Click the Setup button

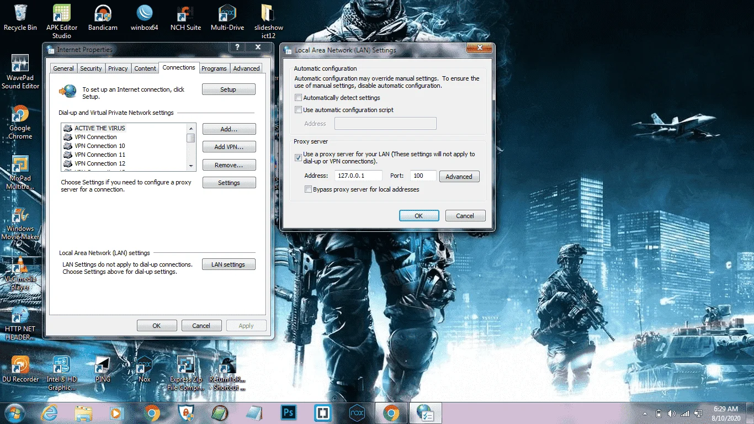click(x=229, y=89)
